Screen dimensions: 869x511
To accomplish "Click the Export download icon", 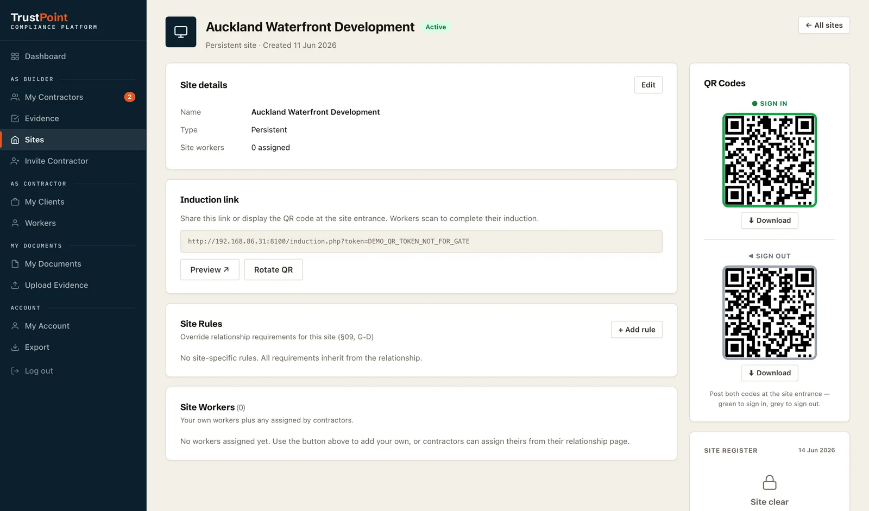I will pos(15,347).
